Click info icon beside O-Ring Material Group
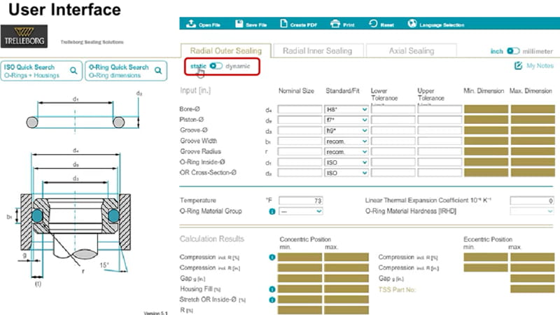Image resolution: width=560 pixels, height=315 pixels. (x=272, y=211)
